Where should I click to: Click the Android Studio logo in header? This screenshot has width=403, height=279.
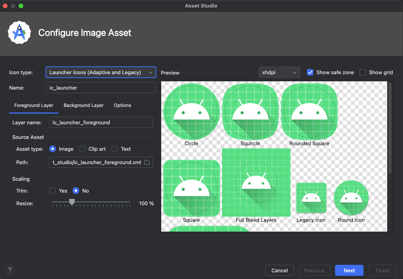click(19, 32)
